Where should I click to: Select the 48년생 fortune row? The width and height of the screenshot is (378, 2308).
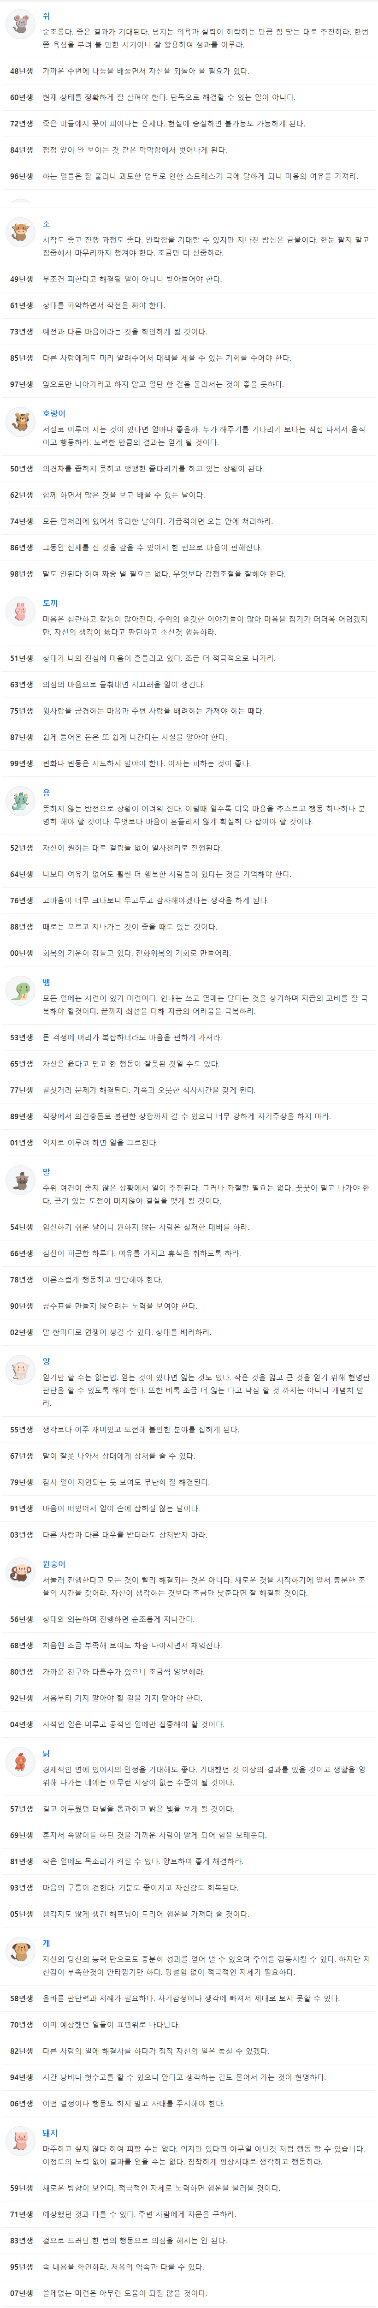189,71
